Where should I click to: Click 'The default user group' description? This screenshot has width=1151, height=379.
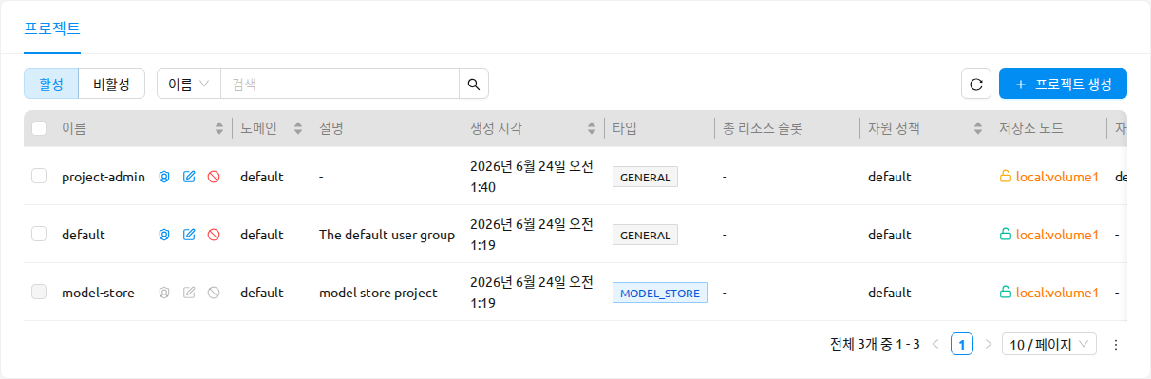[x=387, y=235]
